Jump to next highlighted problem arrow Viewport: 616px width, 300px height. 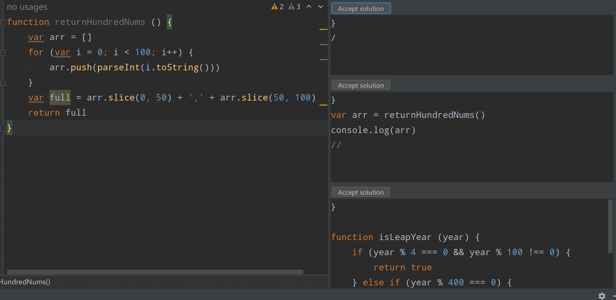point(321,7)
